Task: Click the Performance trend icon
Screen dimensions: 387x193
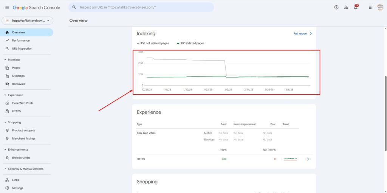Action: [7, 40]
